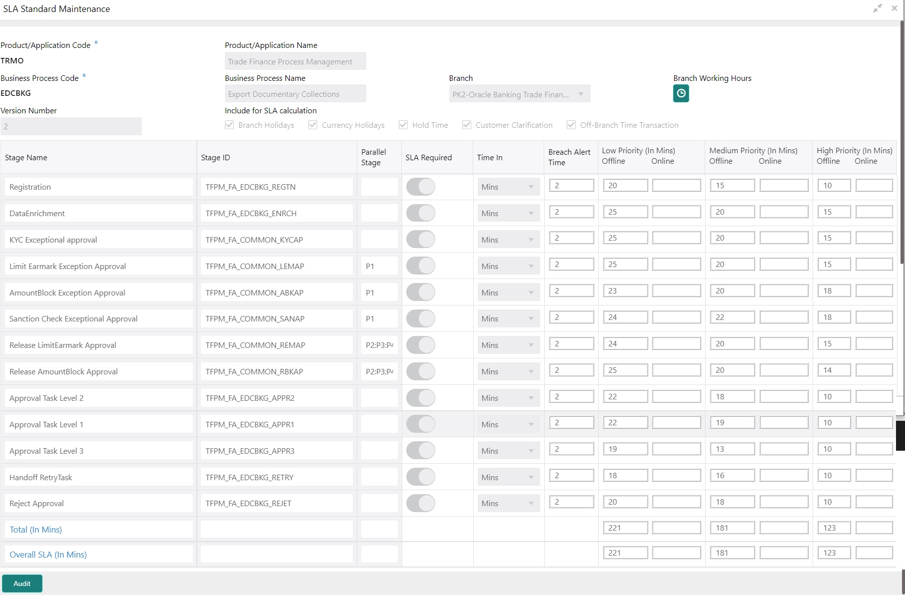
Task: Click the Business Process Name field
Action: (295, 94)
